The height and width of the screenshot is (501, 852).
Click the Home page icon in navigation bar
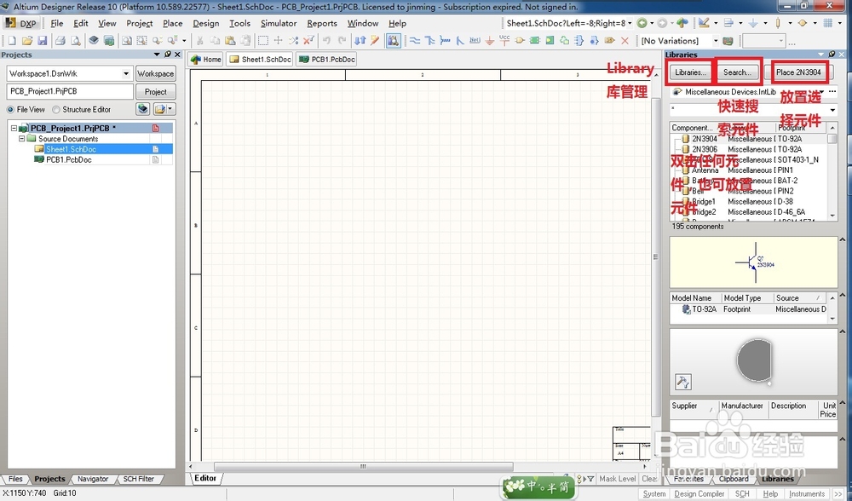tap(682, 23)
